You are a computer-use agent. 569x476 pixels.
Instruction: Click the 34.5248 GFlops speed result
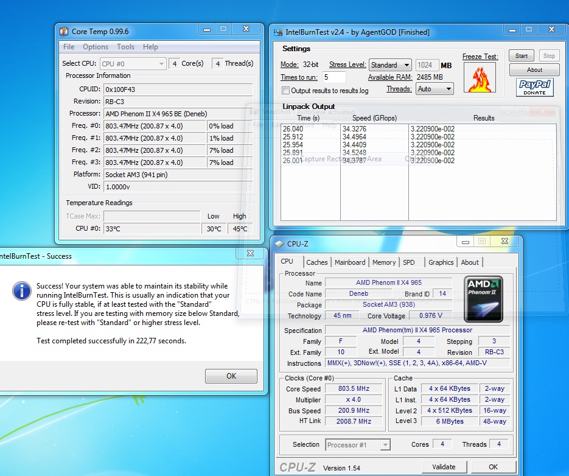point(354,153)
